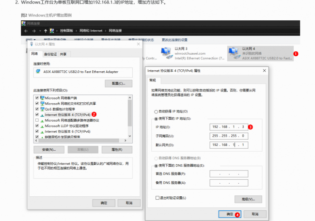Select the 常规 tab in TCP/IPv4 dialog
Image resolution: width=315 pixels, height=221 pixels.
coord(153,80)
